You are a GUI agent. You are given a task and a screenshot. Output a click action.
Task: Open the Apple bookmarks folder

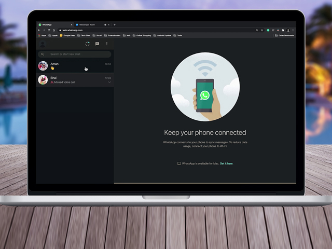coord(53,36)
